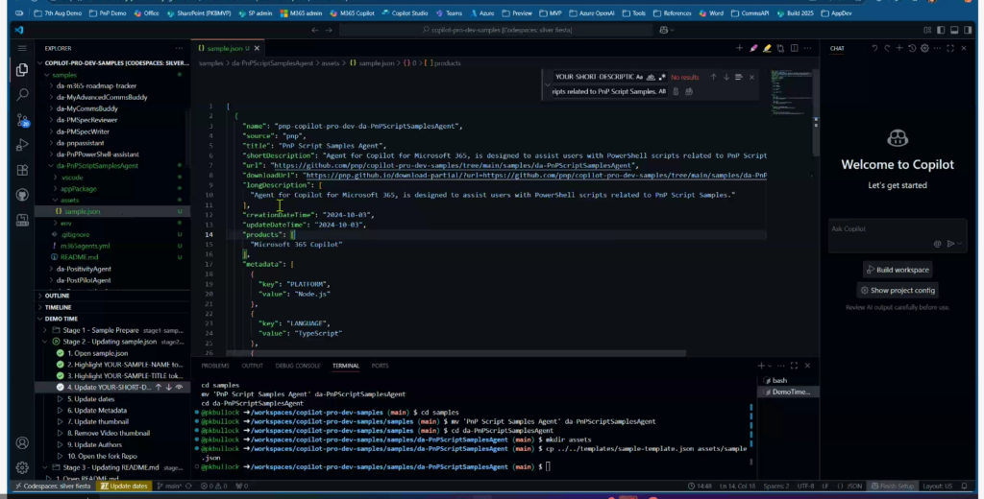
Task: Toggle Preserve Case in the replace box
Action: pyautogui.click(x=662, y=91)
